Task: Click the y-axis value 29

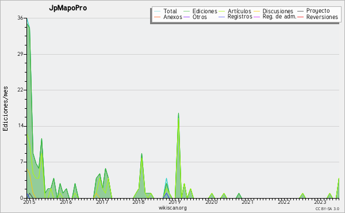Action: [x=20, y=54]
